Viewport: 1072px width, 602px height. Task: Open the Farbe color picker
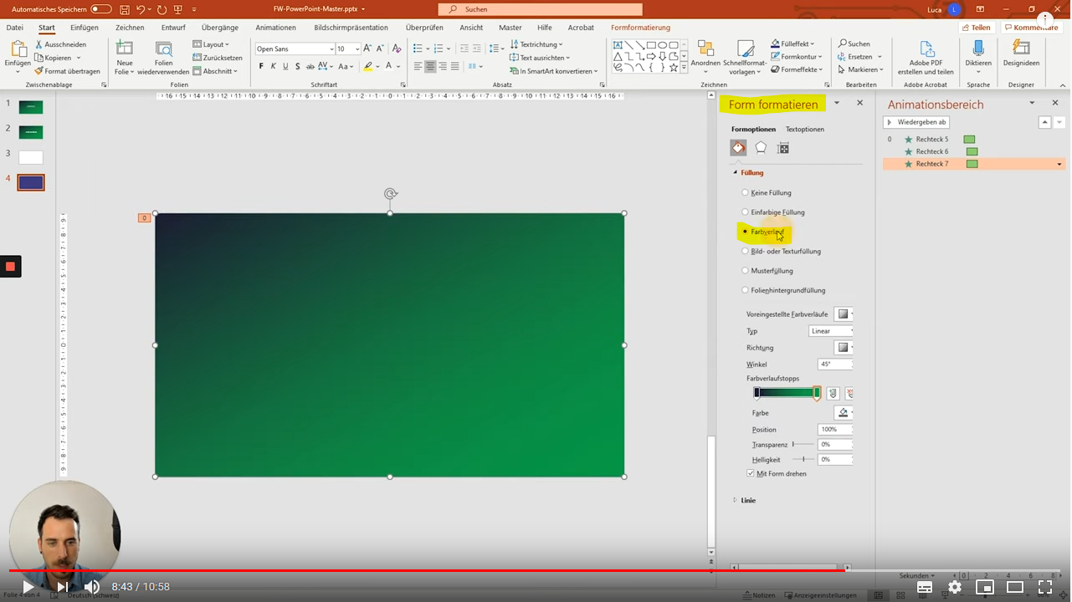click(x=844, y=413)
